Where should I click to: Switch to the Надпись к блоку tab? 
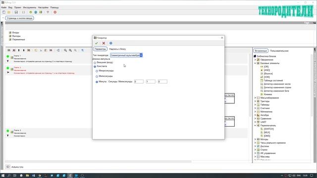(117, 49)
